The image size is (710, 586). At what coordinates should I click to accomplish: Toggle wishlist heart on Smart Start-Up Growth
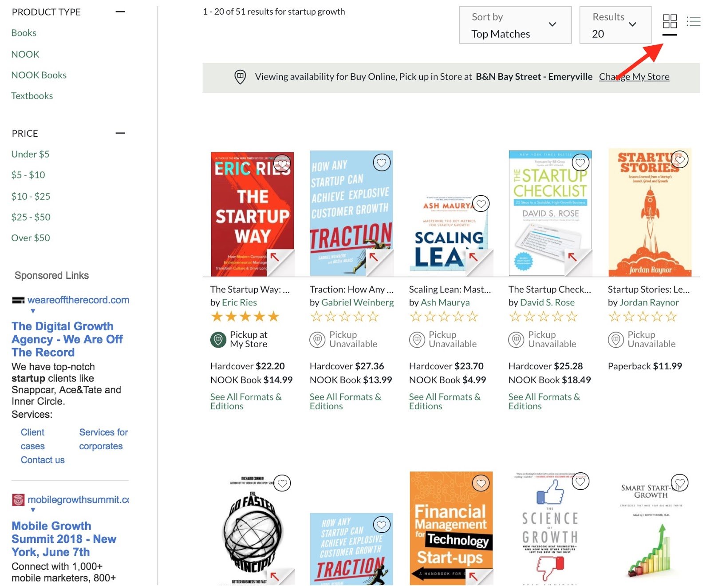click(680, 483)
